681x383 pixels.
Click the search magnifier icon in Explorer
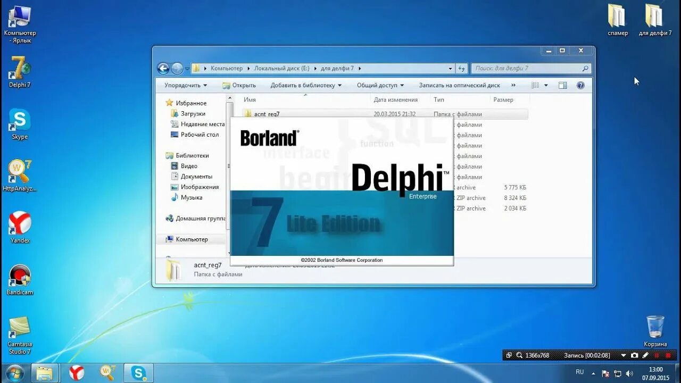(x=585, y=68)
